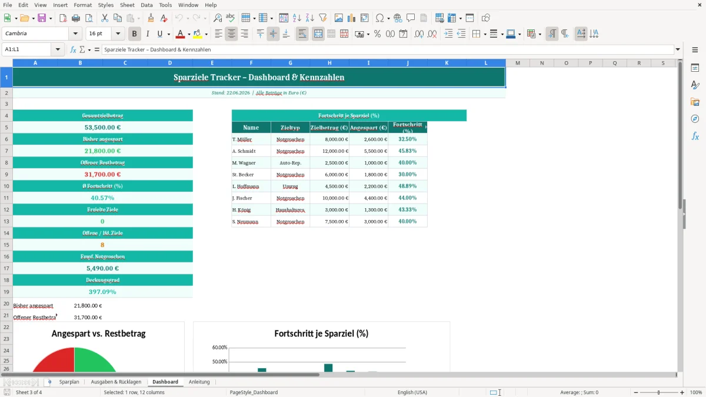706x397 pixels.
Task: Toggle Underline formatting
Action: pyautogui.click(x=159, y=34)
